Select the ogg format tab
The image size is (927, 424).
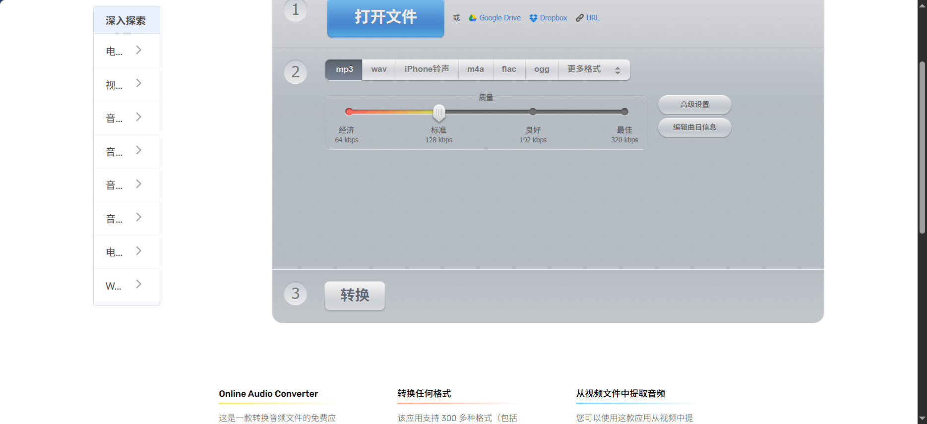542,69
